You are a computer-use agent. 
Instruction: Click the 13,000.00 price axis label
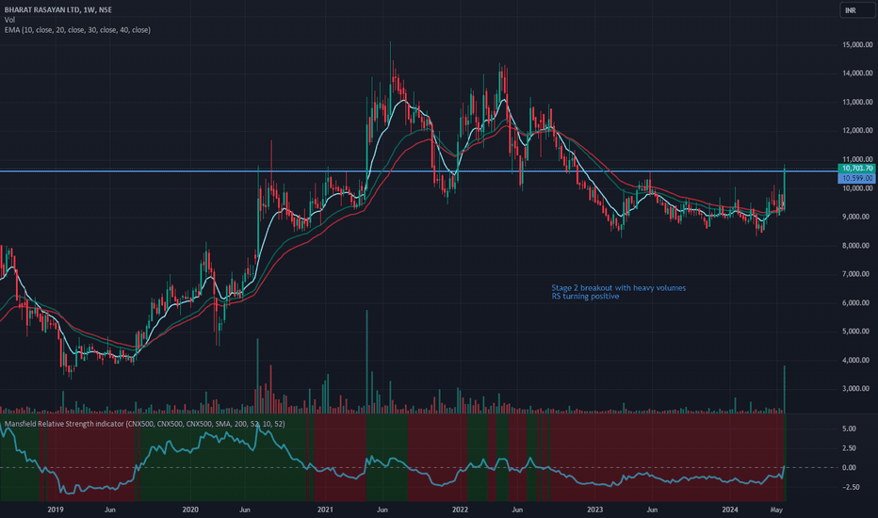tap(857, 102)
